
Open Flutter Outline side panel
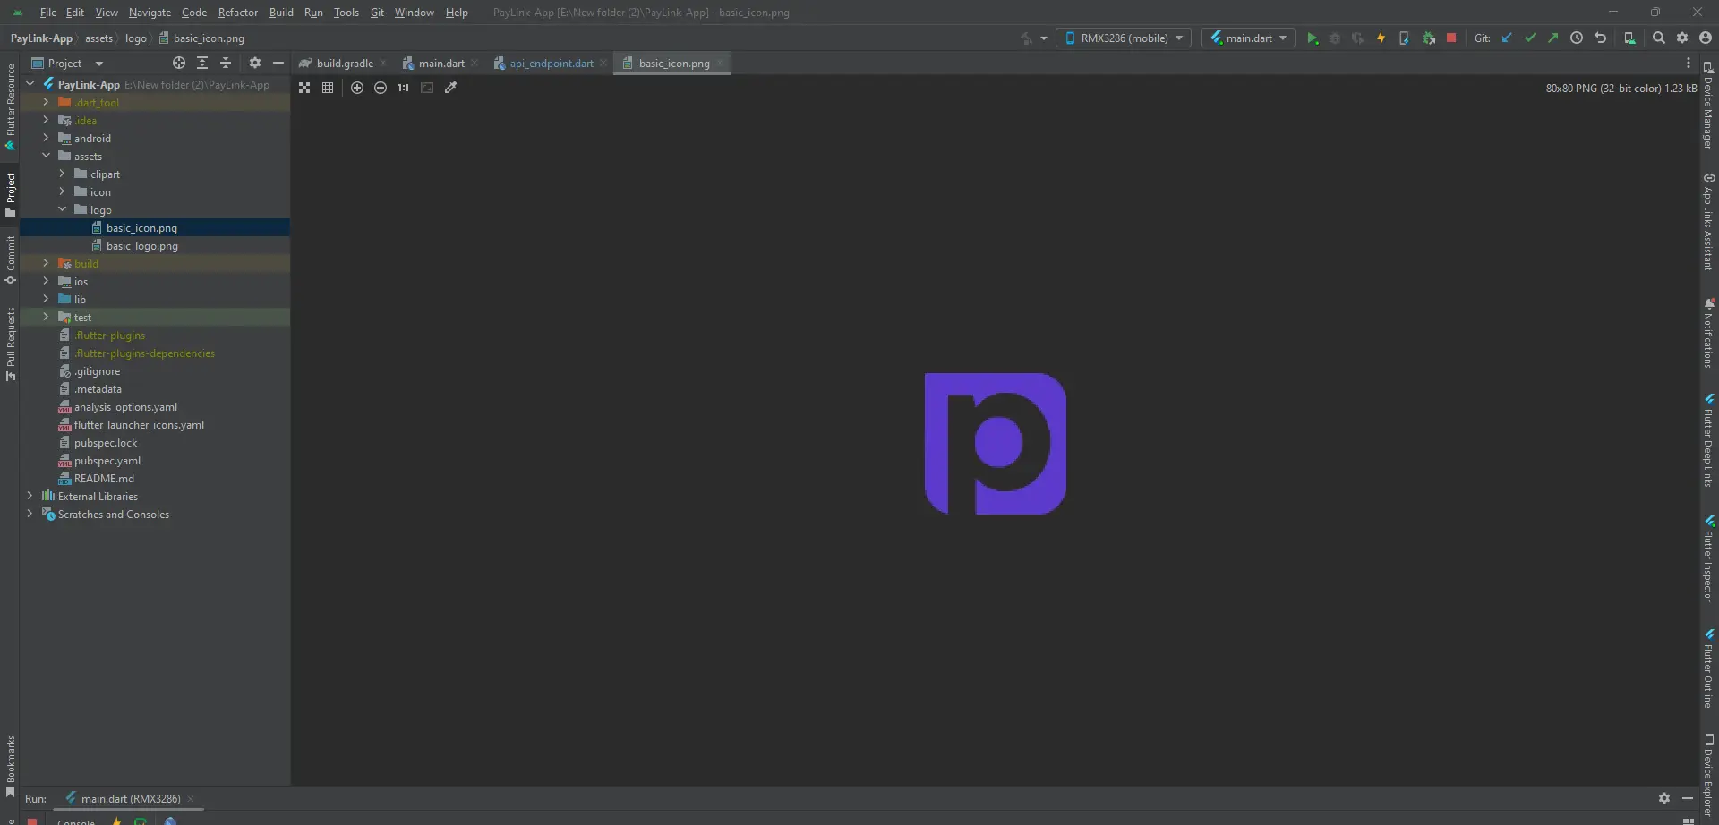[x=1709, y=668]
